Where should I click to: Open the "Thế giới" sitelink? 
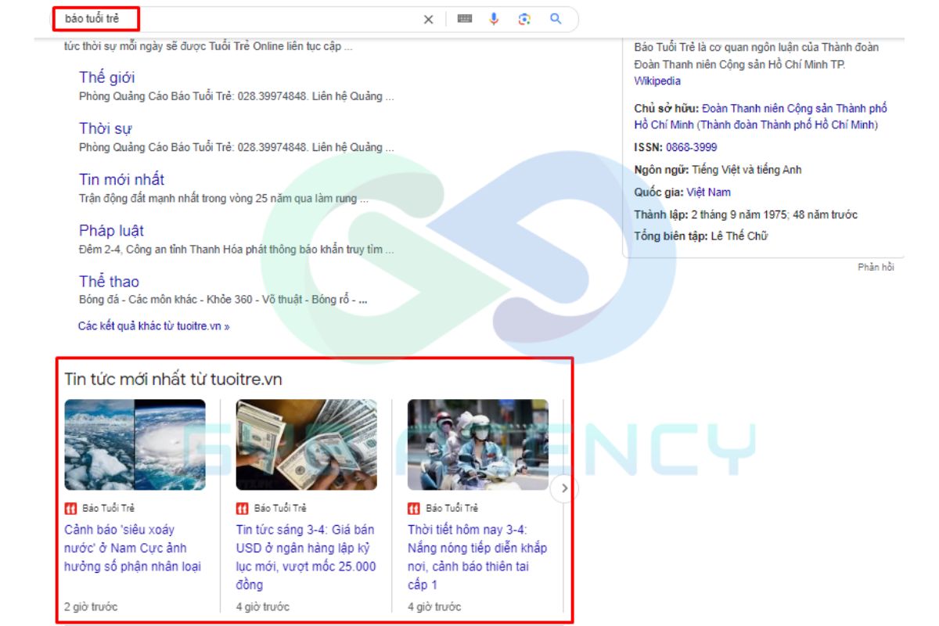point(106,77)
